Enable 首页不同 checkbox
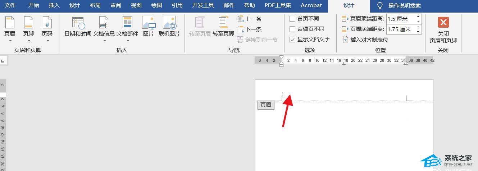 click(292, 19)
